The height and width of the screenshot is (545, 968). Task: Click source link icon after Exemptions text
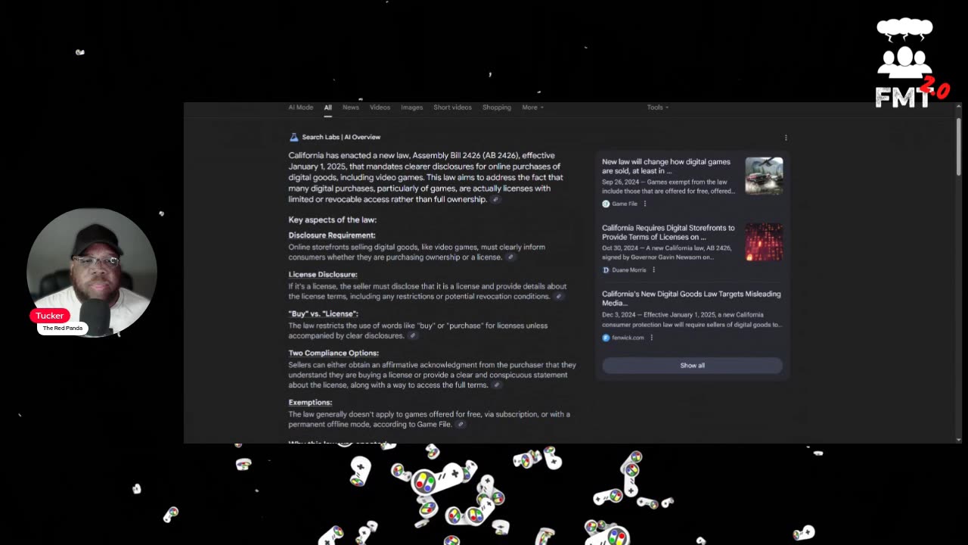click(461, 425)
